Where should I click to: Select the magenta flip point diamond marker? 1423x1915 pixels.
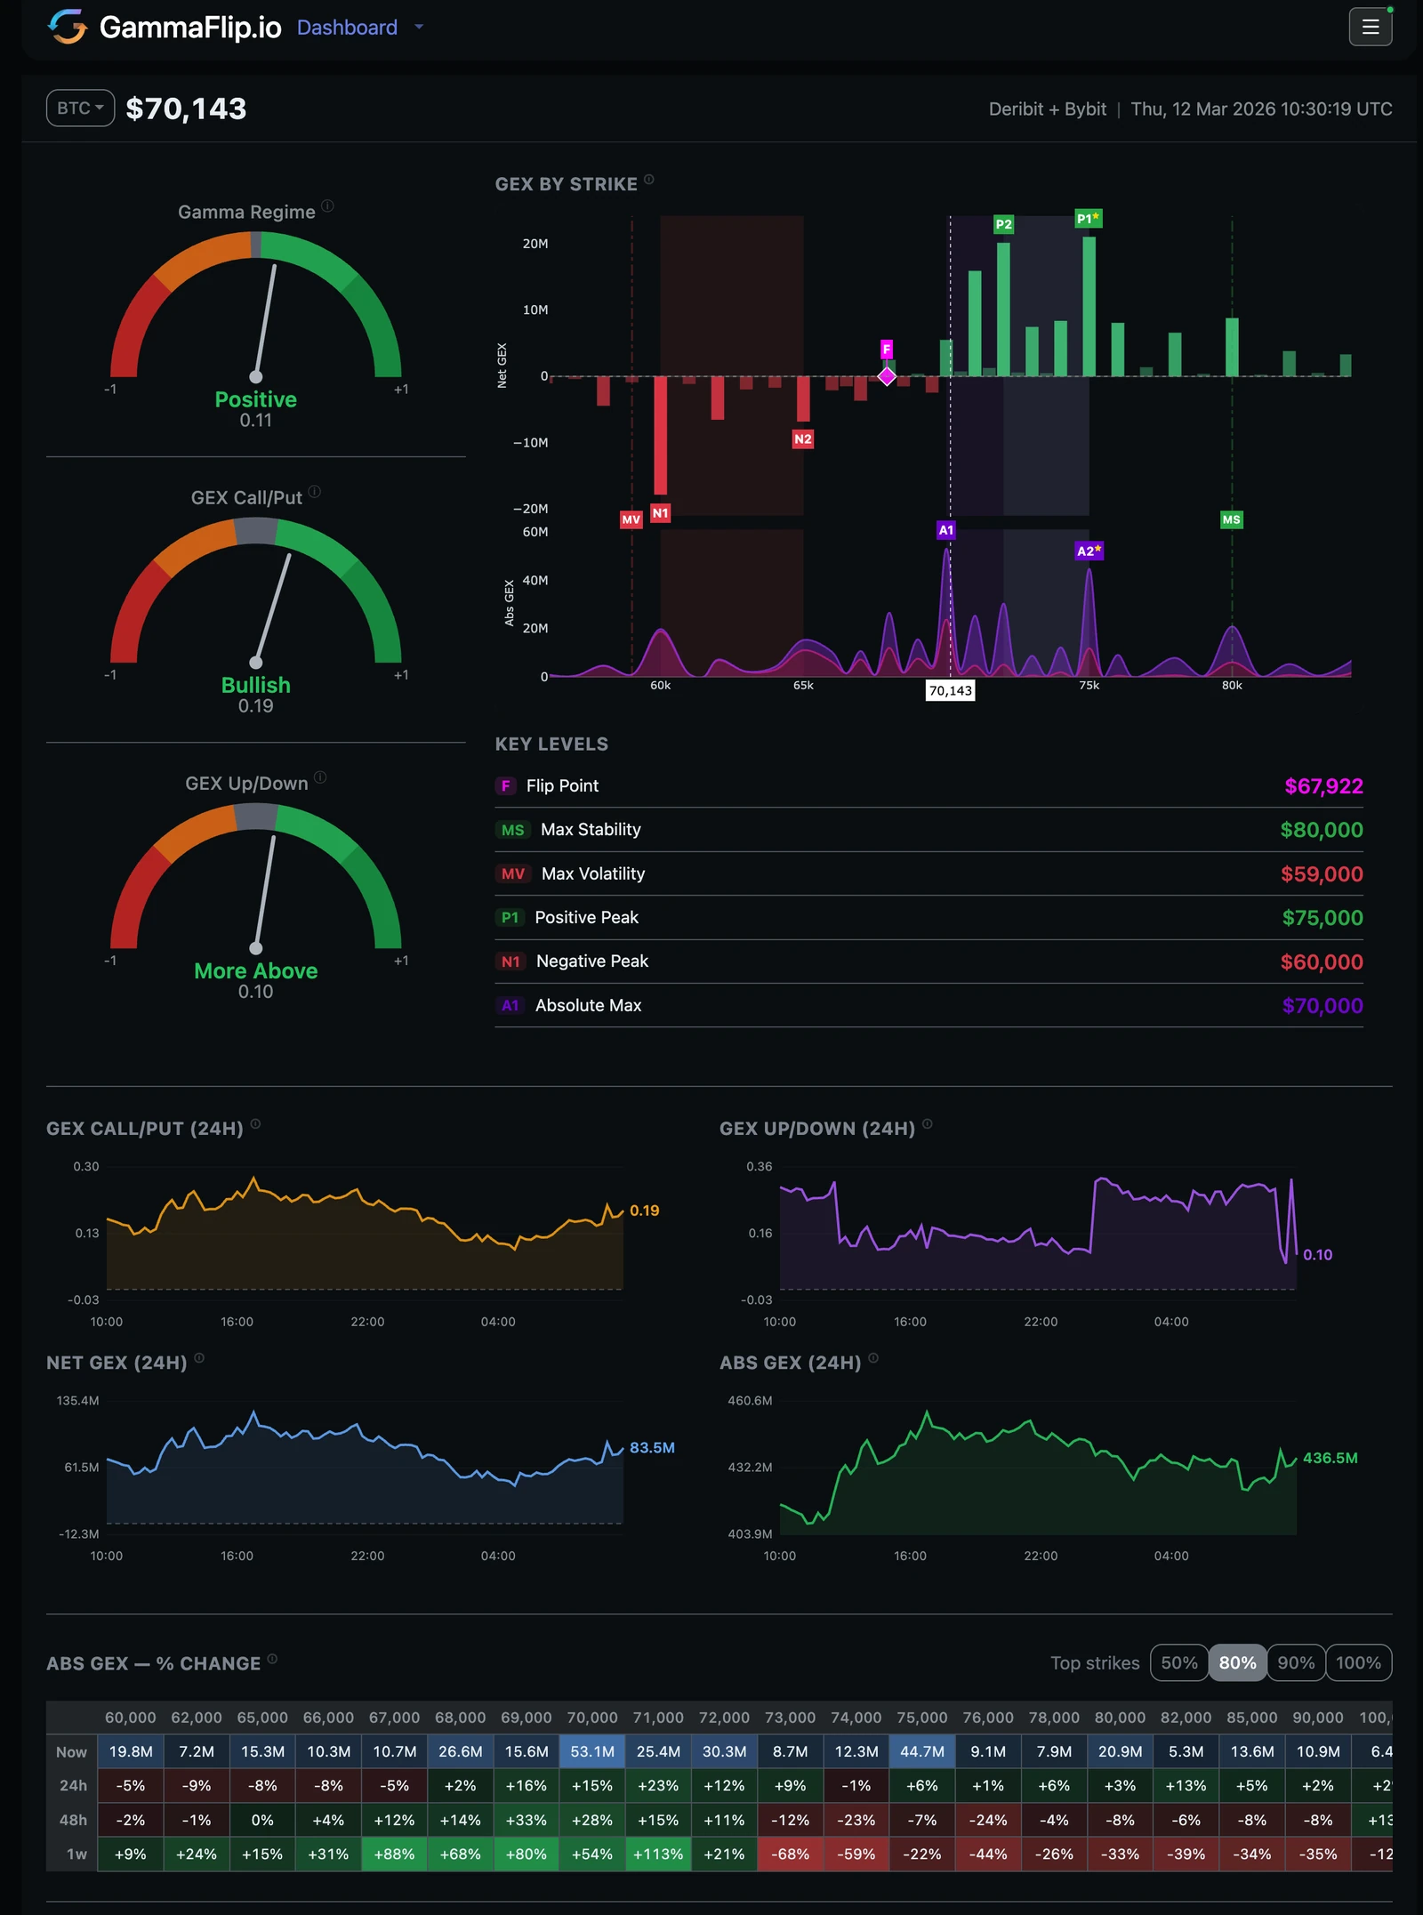(x=887, y=377)
